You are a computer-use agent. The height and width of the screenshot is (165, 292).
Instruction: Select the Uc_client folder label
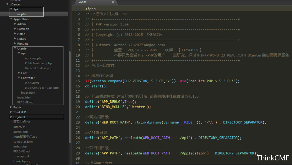[19, 117]
